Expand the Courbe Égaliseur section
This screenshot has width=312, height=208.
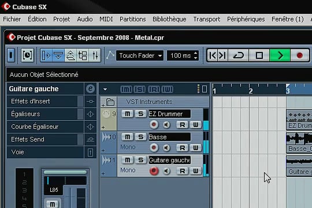(45, 127)
